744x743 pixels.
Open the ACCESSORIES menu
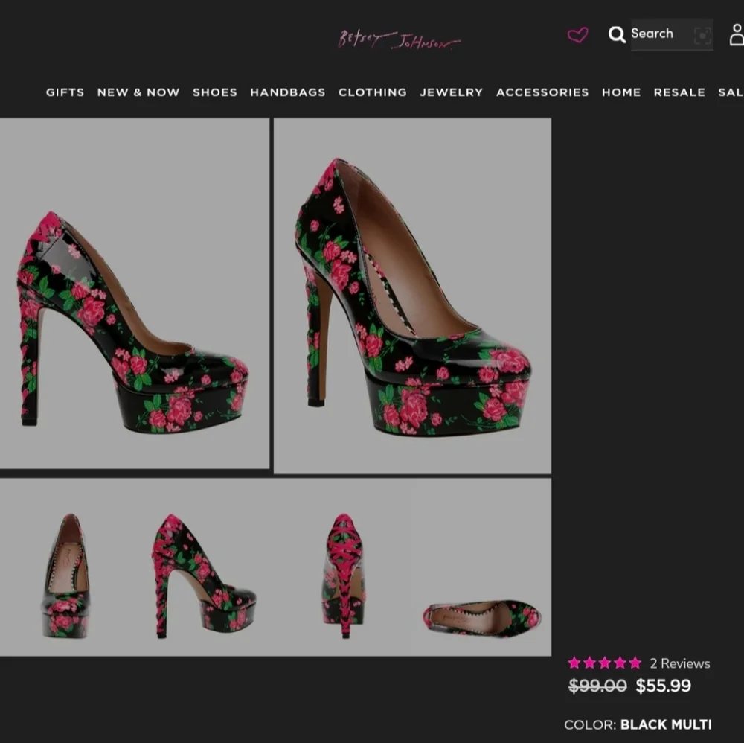(x=542, y=92)
